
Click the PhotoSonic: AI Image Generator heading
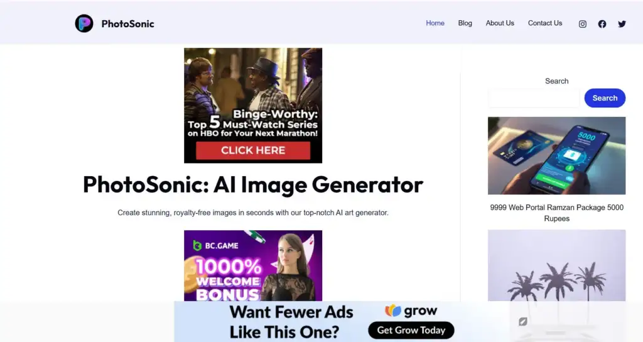[253, 184]
